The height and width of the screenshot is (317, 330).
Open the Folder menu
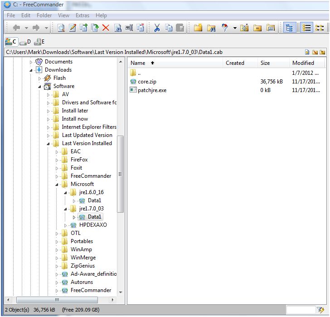44,15
